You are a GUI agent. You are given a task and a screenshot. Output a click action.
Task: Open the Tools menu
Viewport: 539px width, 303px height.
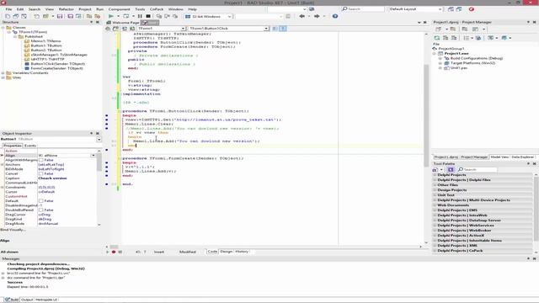[140, 9]
